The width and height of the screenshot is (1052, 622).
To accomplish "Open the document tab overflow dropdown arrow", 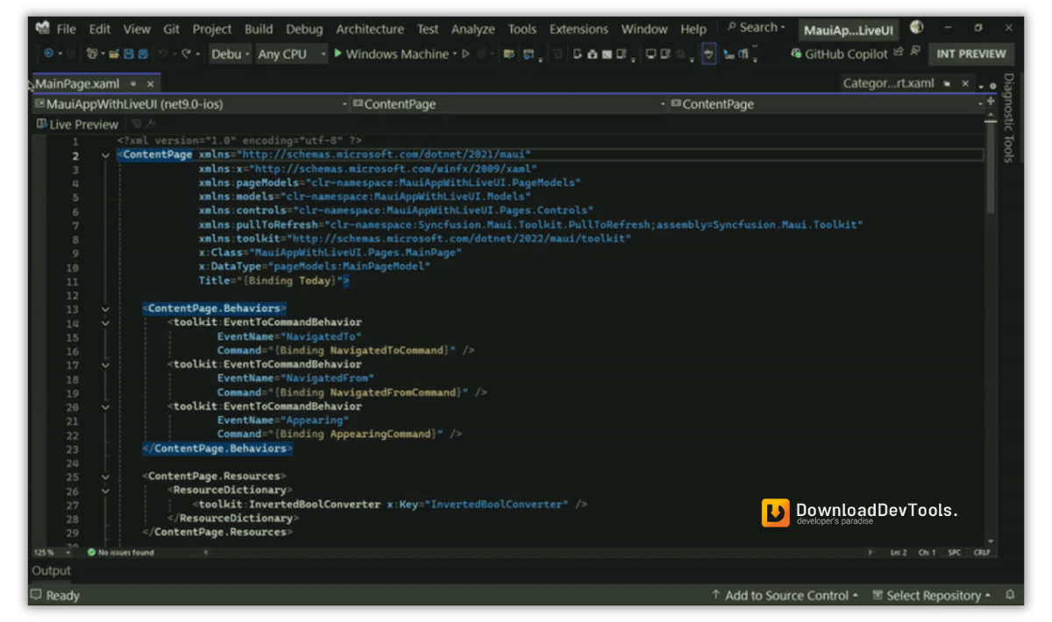I will click(x=981, y=85).
